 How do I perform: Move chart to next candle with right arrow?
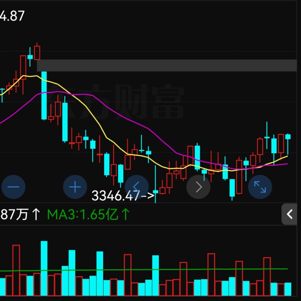[198, 187]
